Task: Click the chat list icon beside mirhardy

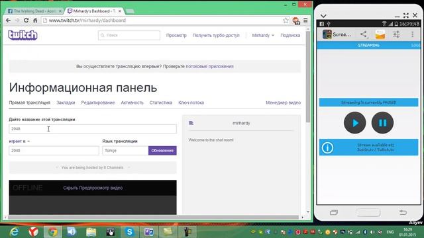Action: tap(191, 123)
